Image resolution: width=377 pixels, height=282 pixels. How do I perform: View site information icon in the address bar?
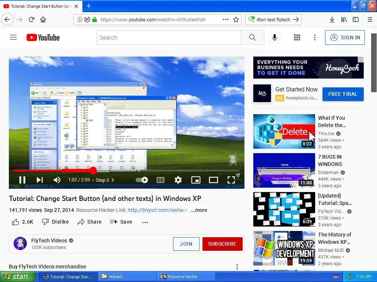point(80,20)
